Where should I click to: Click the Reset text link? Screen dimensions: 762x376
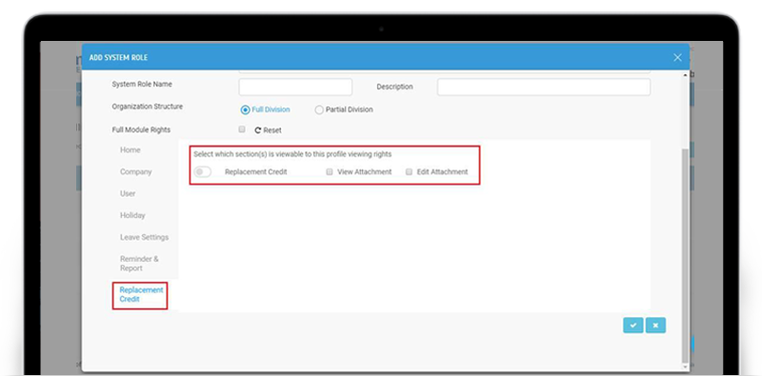pyautogui.click(x=272, y=130)
